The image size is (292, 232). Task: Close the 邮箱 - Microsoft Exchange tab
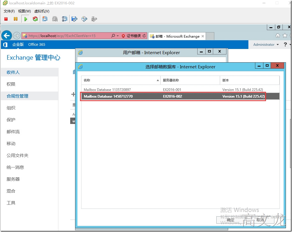203,36
